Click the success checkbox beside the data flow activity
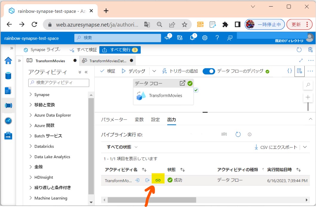 click(x=196, y=90)
